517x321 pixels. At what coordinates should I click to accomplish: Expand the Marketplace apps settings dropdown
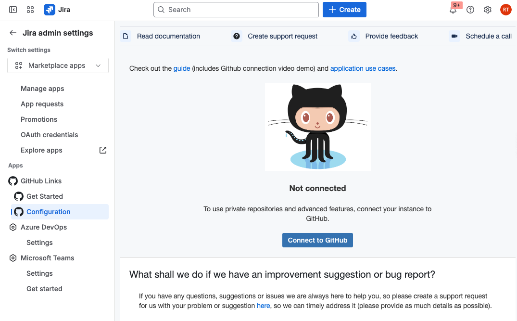(x=58, y=65)
